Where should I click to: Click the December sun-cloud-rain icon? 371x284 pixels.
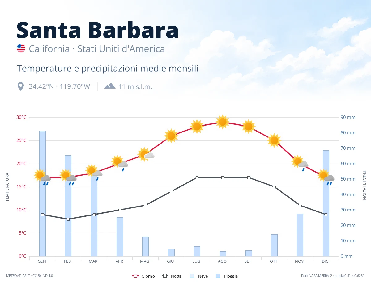326,177
